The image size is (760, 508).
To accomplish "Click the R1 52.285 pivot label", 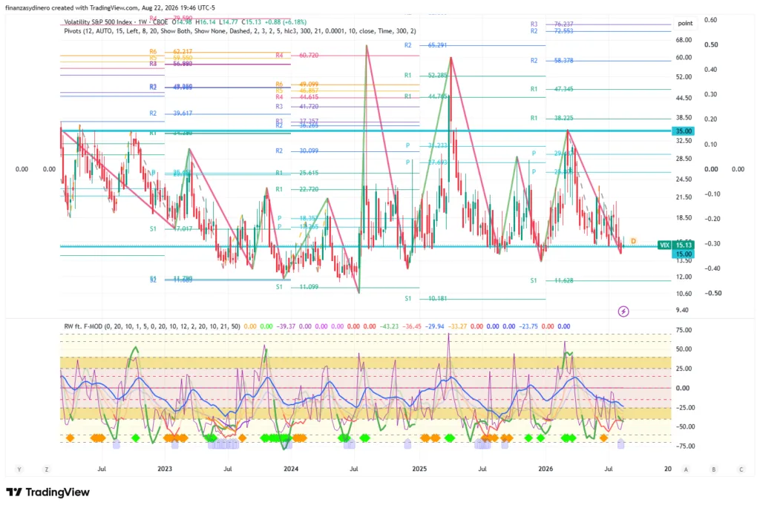I will [x=425, y=76].
